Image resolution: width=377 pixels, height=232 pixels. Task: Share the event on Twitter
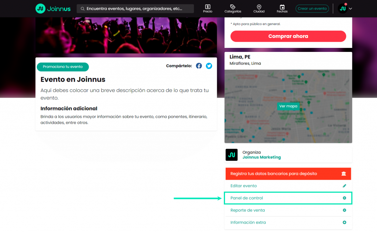pyautogui.click(x=209, y=66)
